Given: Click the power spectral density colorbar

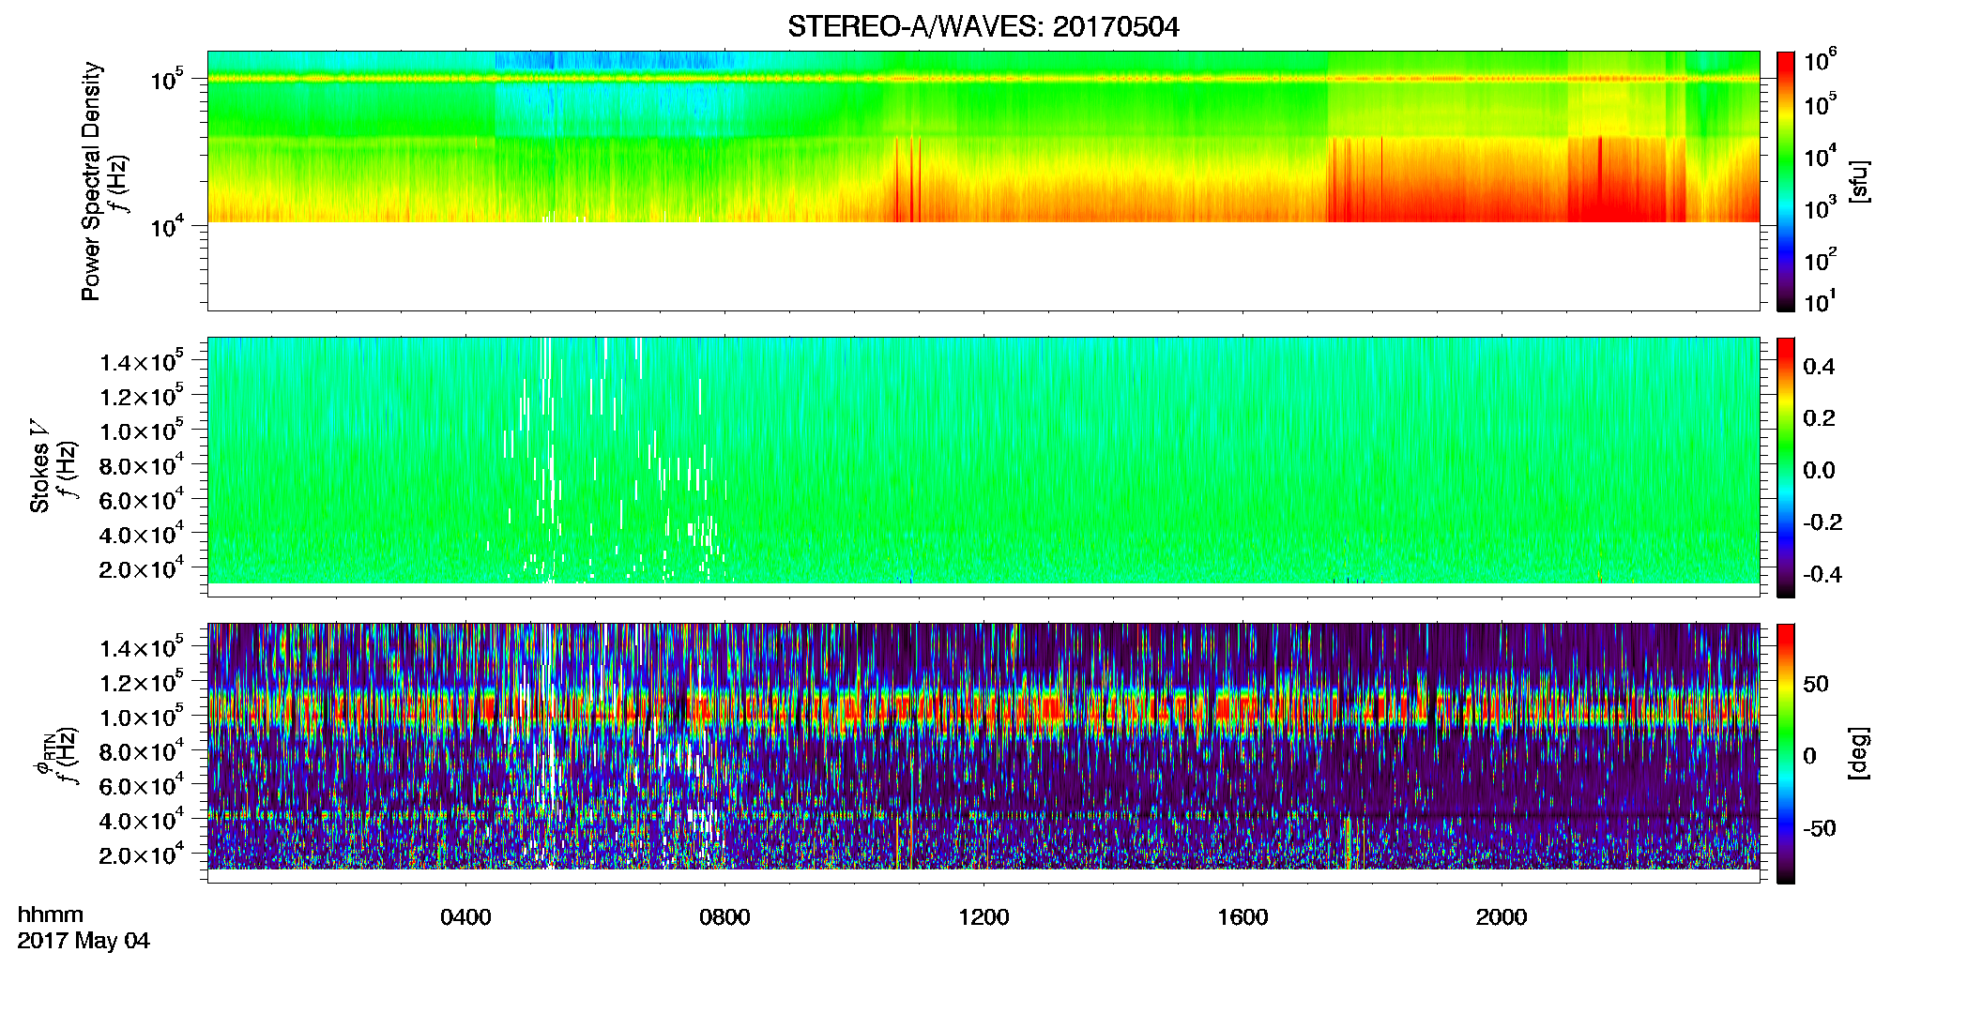Looking at the screenshot, I should 1786,181.
